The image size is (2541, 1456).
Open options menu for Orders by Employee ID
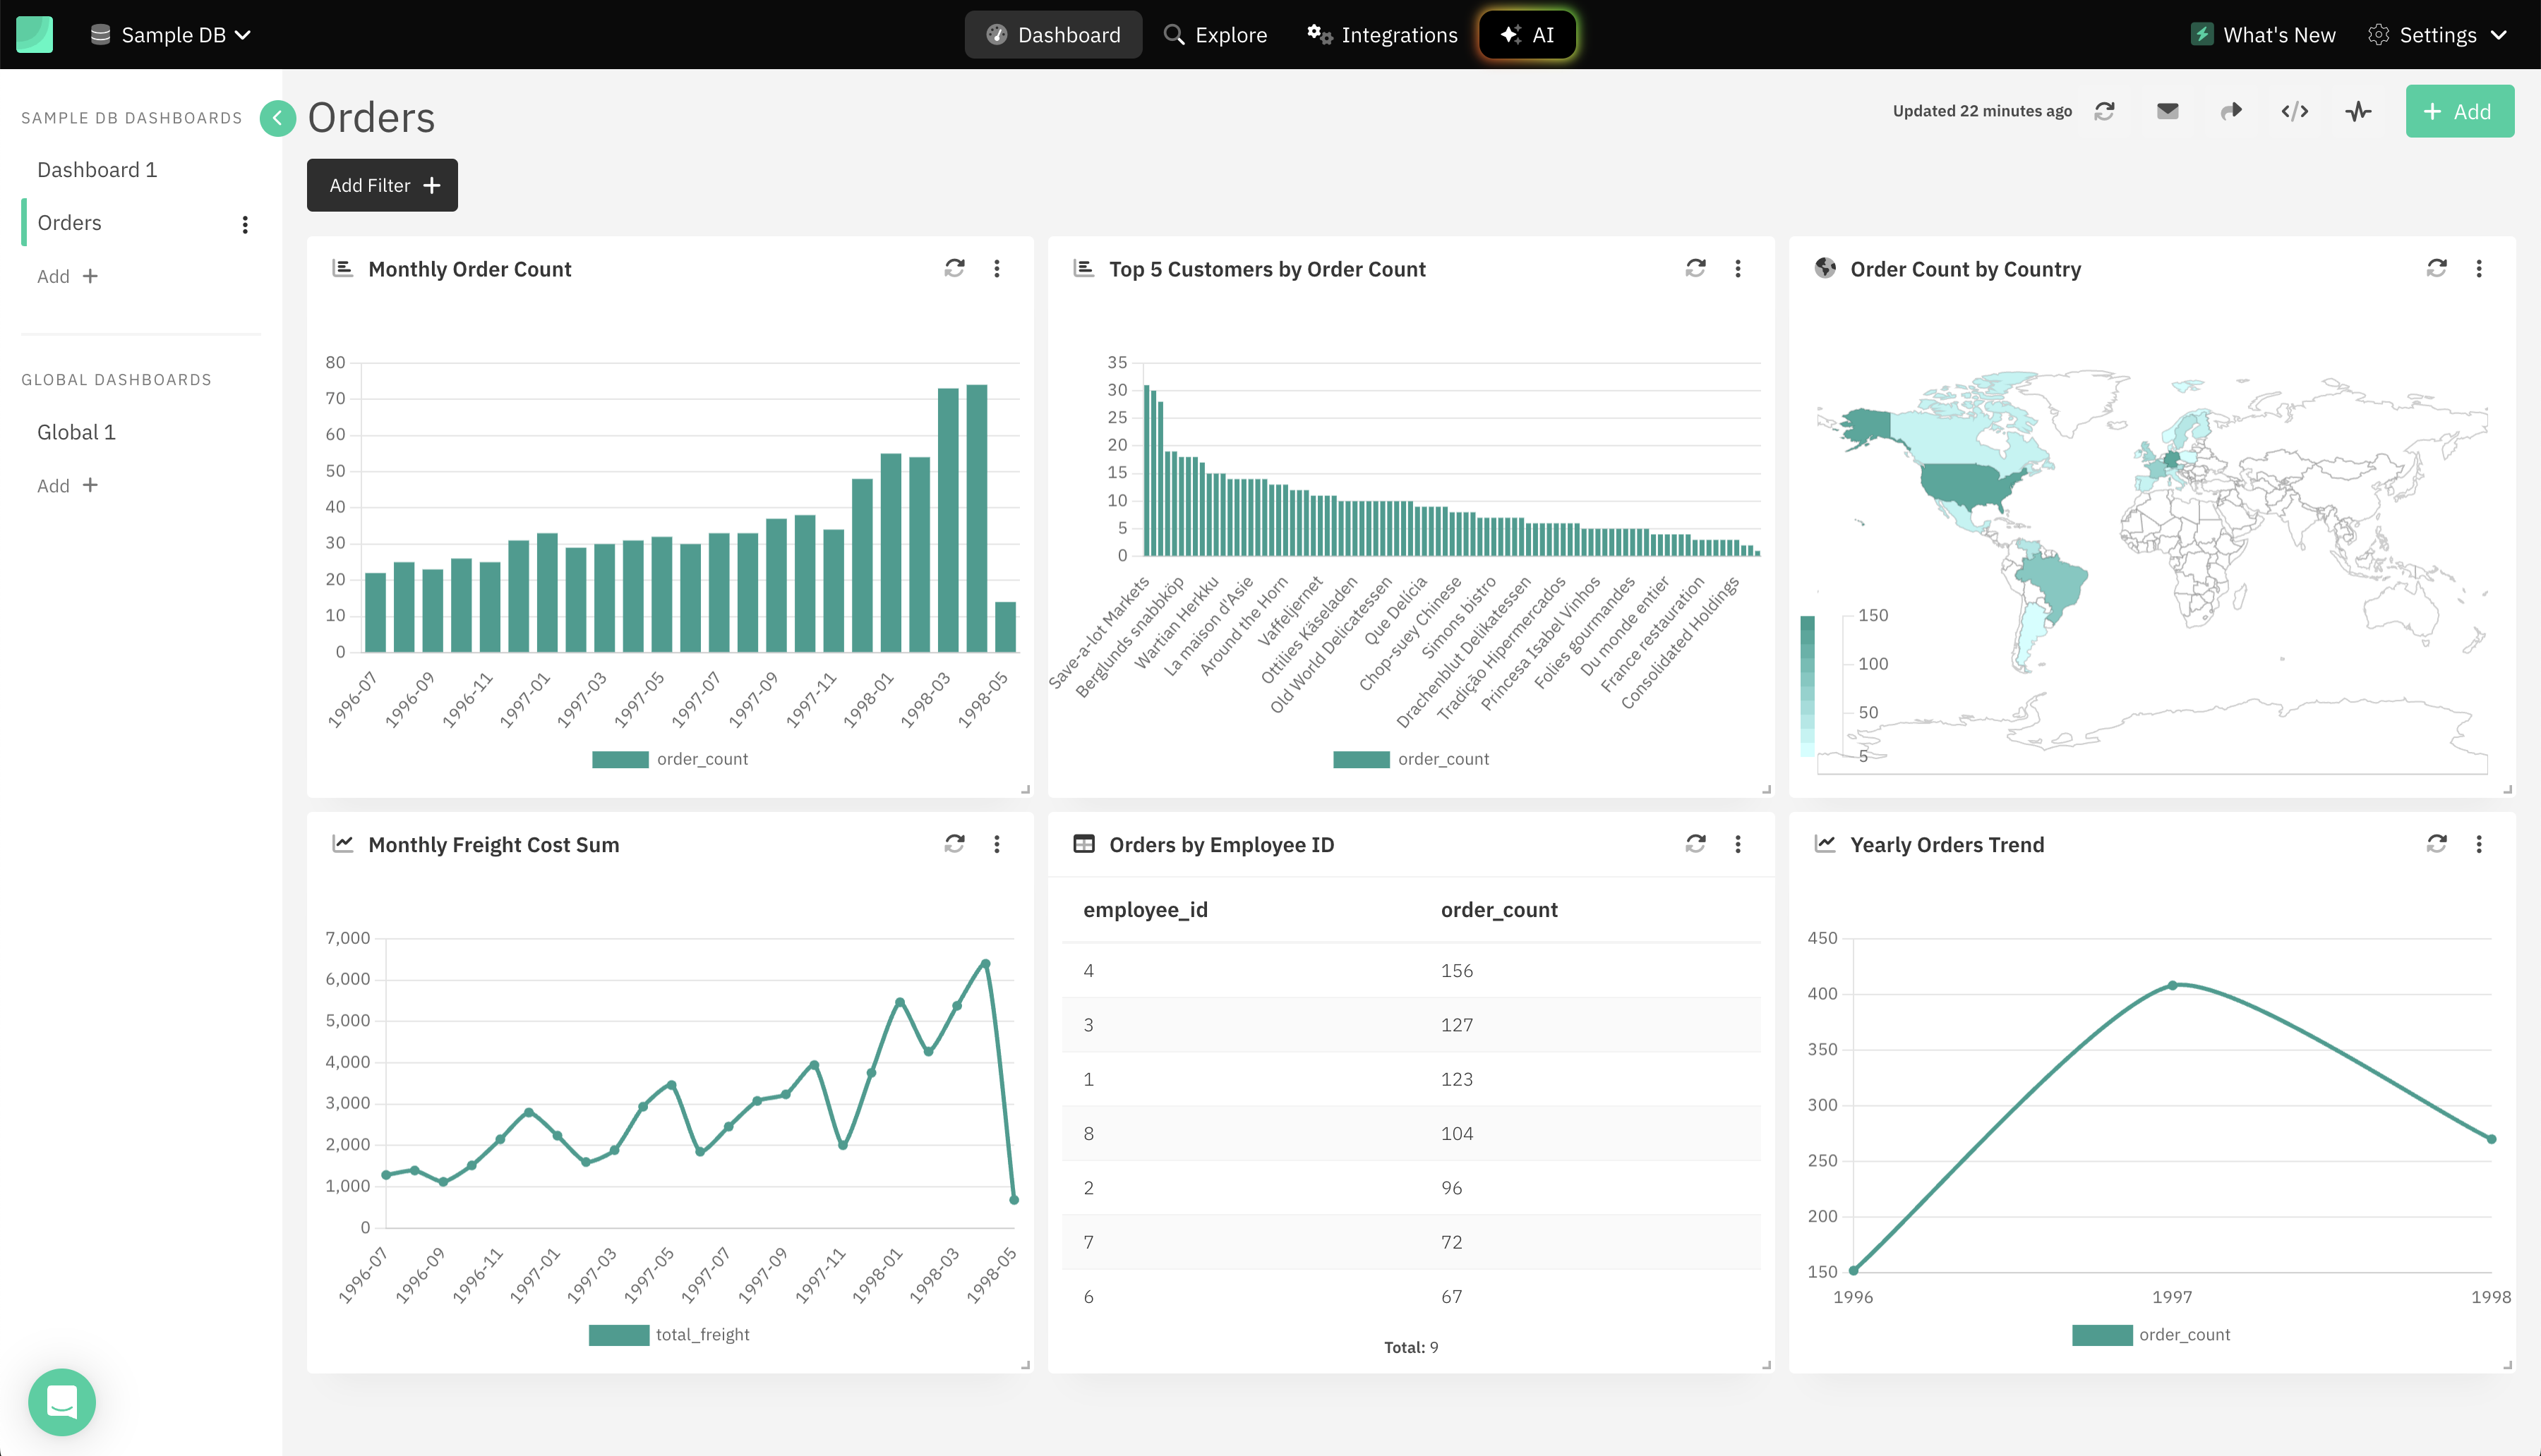point(1738,844)
